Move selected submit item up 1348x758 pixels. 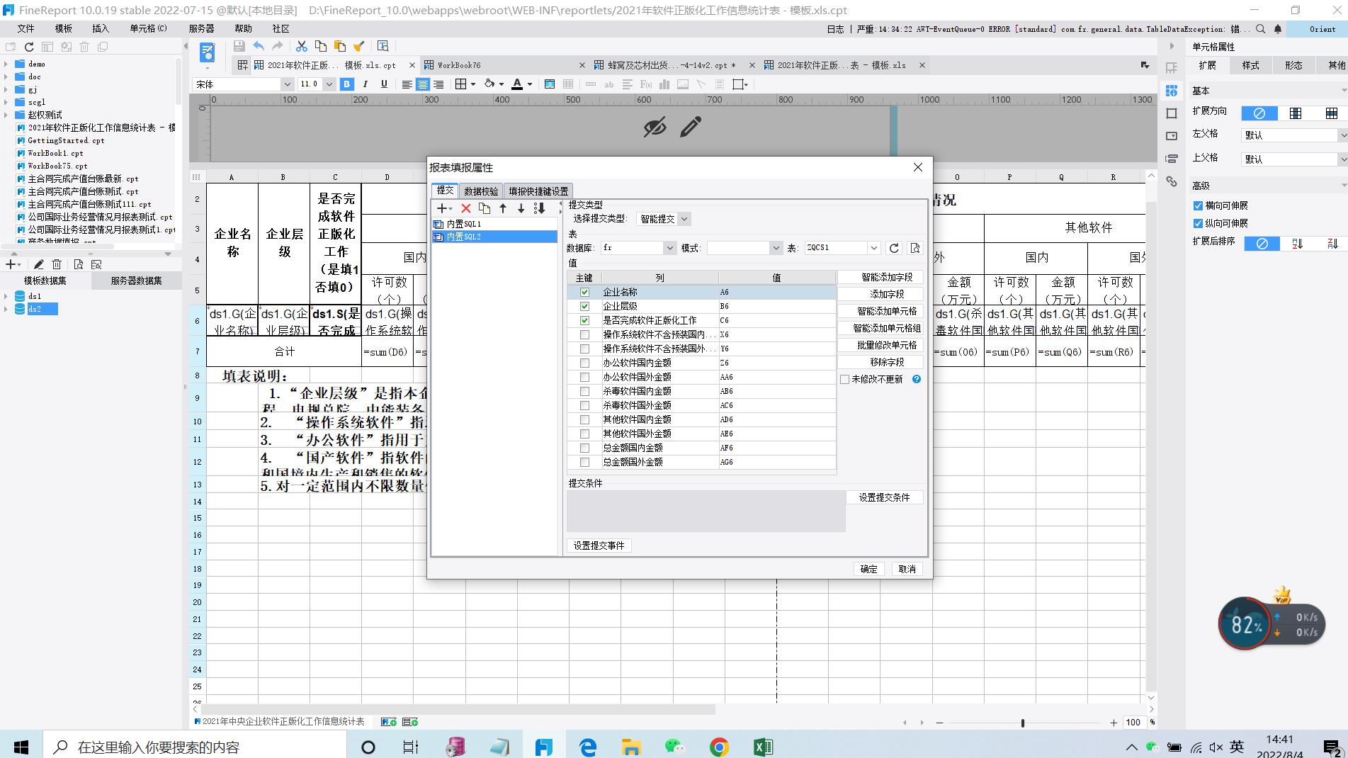pos(503,208)
